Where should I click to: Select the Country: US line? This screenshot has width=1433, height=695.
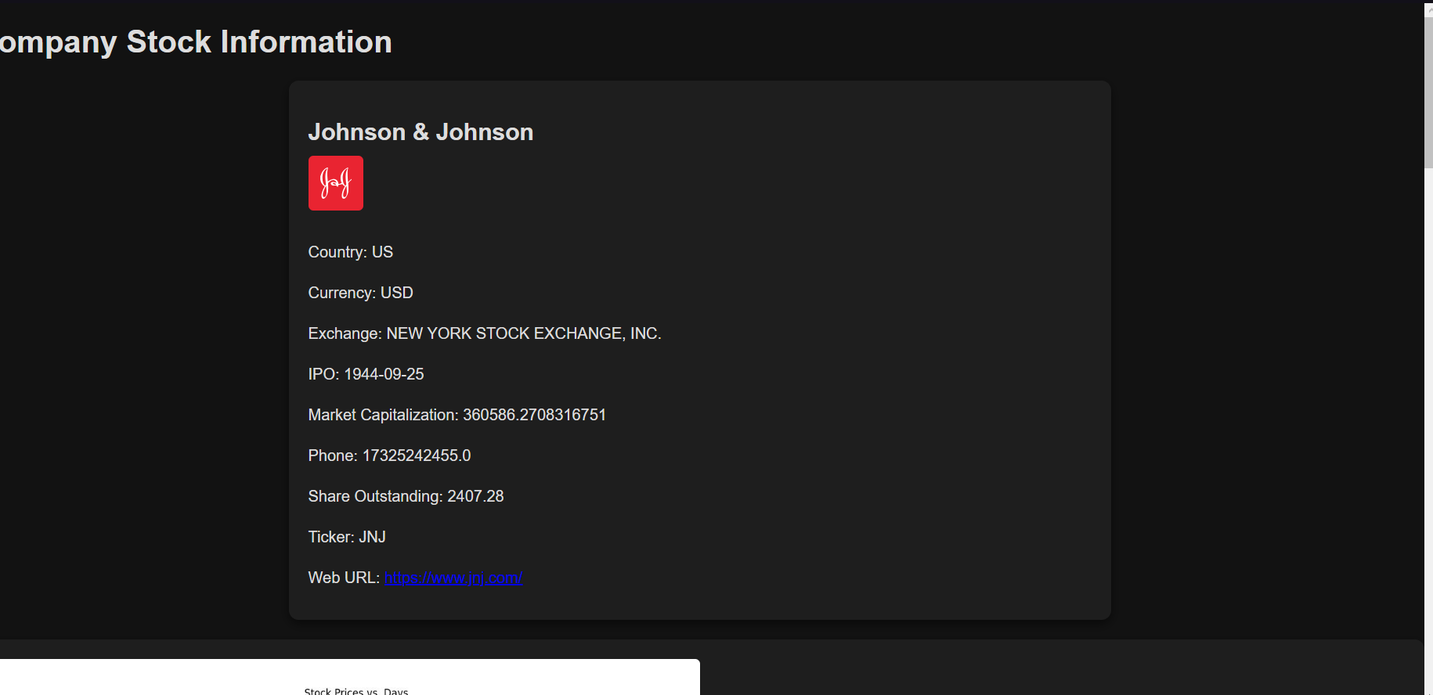point(351,252)
